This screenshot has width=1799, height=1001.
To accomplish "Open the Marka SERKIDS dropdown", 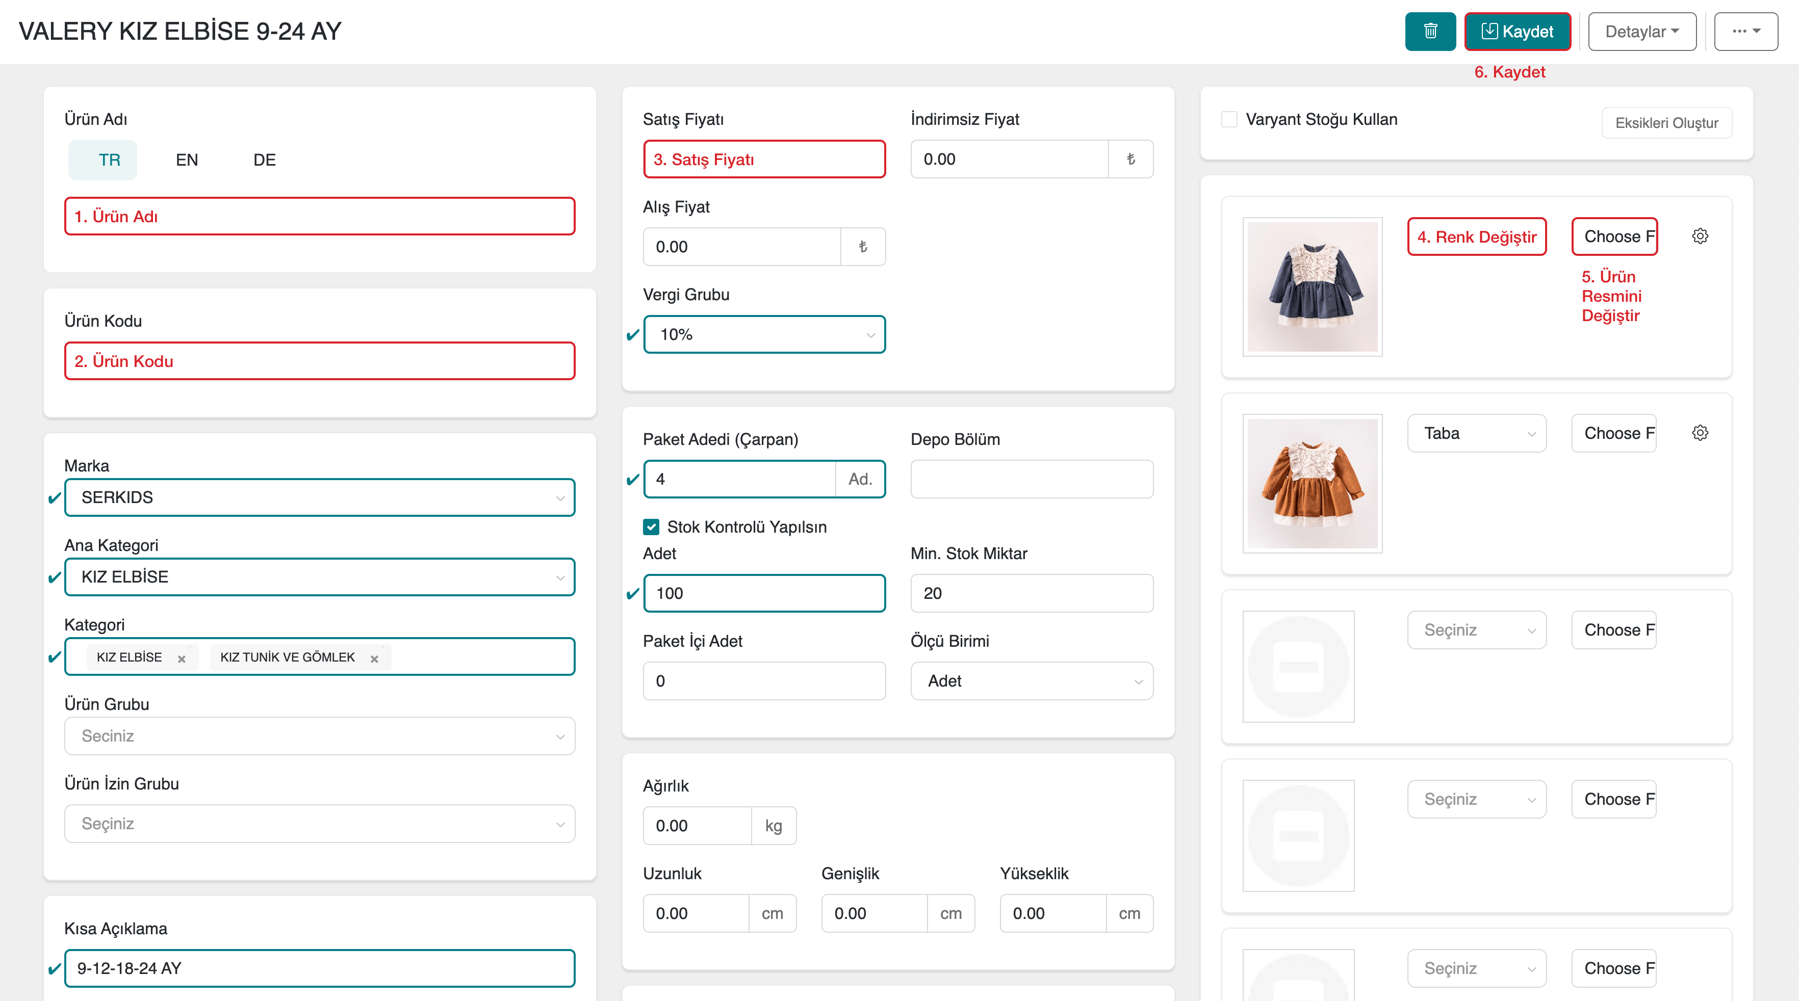I will click(319, 498).
